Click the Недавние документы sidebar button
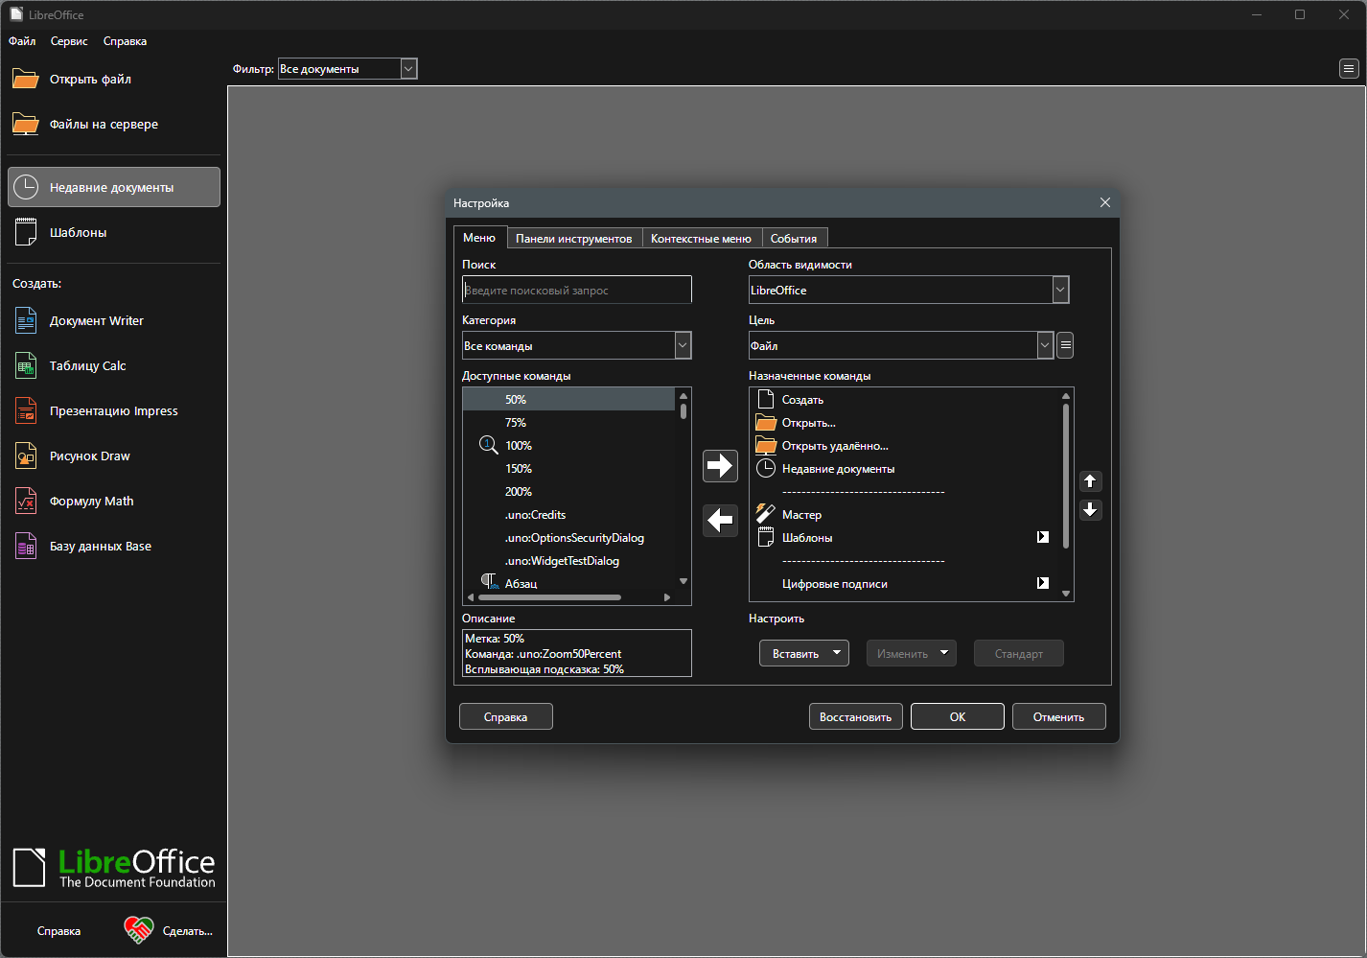The image size is (1367, 958). point(114,187)
